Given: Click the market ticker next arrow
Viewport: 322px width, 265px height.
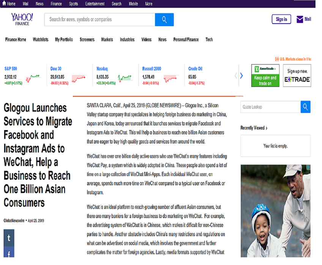Looking at the screenshot, I should (241, 76).
